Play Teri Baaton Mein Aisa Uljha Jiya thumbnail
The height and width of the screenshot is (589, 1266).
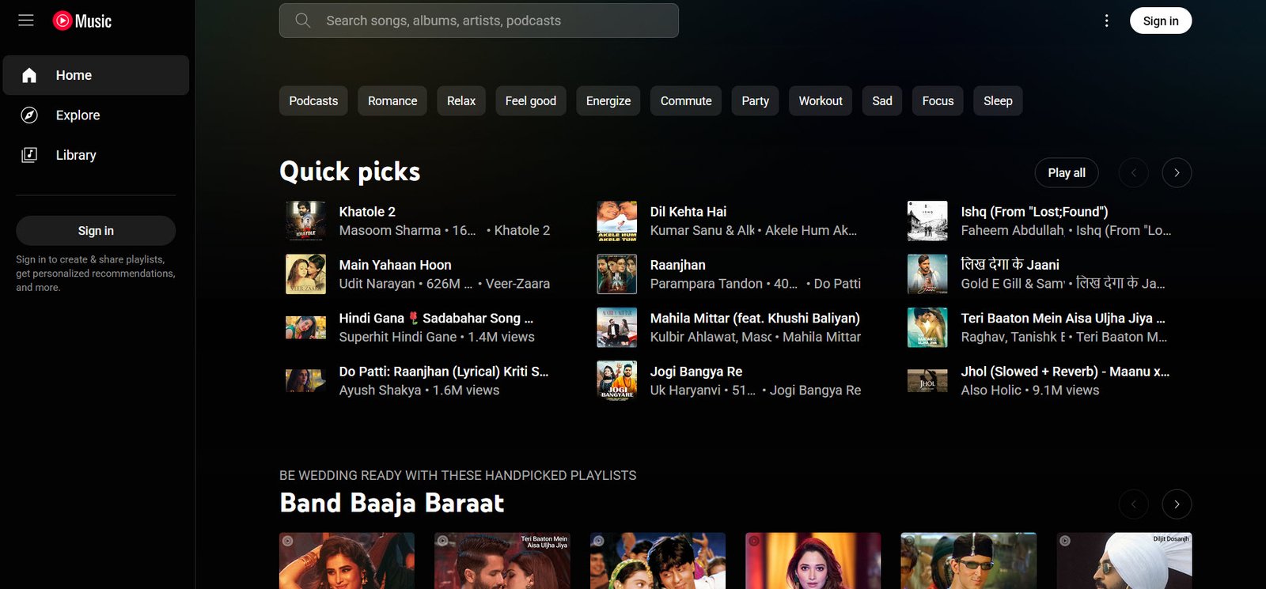coord(927,327)
